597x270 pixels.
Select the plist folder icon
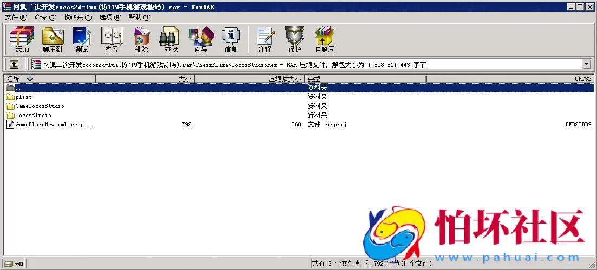pyautogui.click(x=10, y=97)
